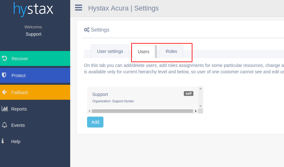Click the Support username under Welcome
284x167 pixels.
point(34,34)
